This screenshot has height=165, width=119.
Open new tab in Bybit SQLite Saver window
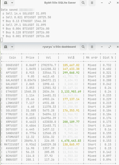[x=6, y=3]
